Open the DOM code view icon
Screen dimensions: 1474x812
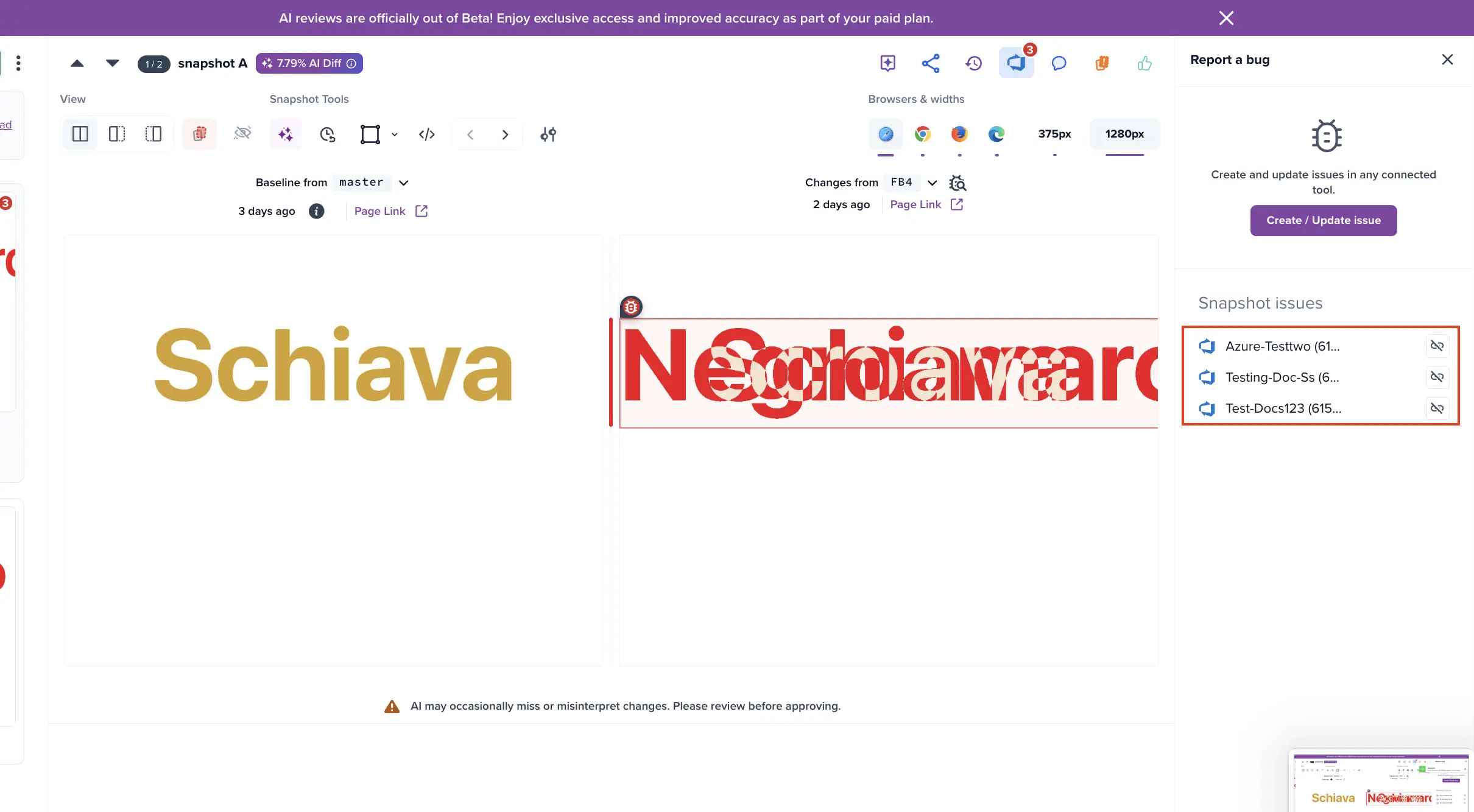coord(427,134)
